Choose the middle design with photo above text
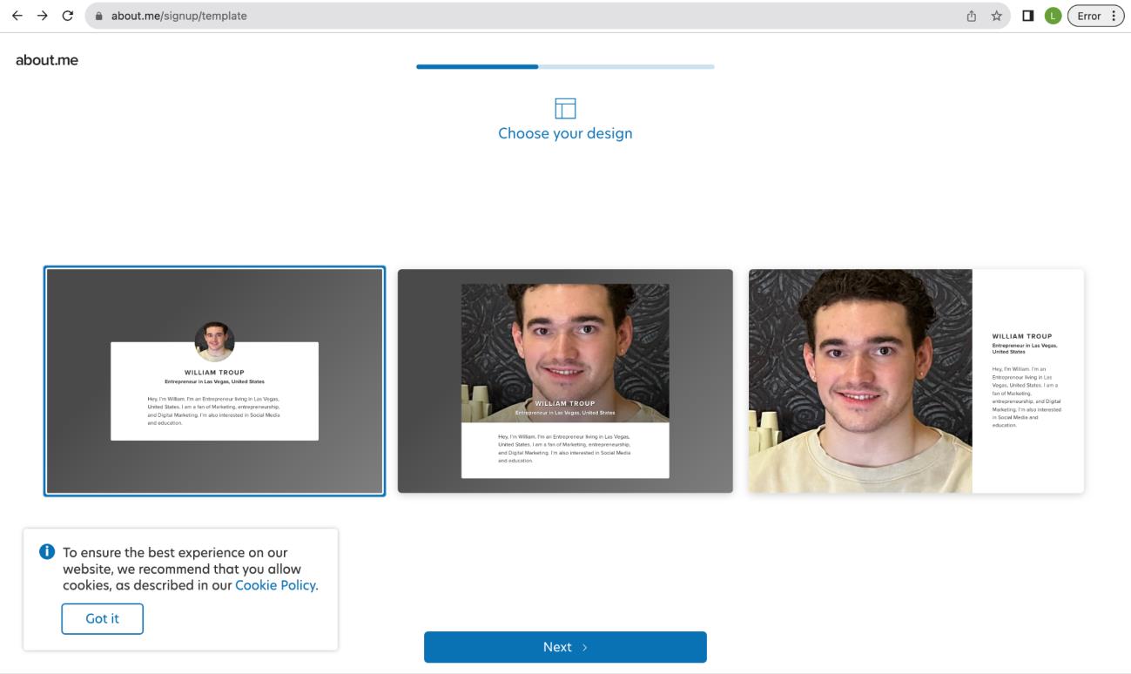Viewport: 1131px width, 674px height. click(x=565, y=381)
